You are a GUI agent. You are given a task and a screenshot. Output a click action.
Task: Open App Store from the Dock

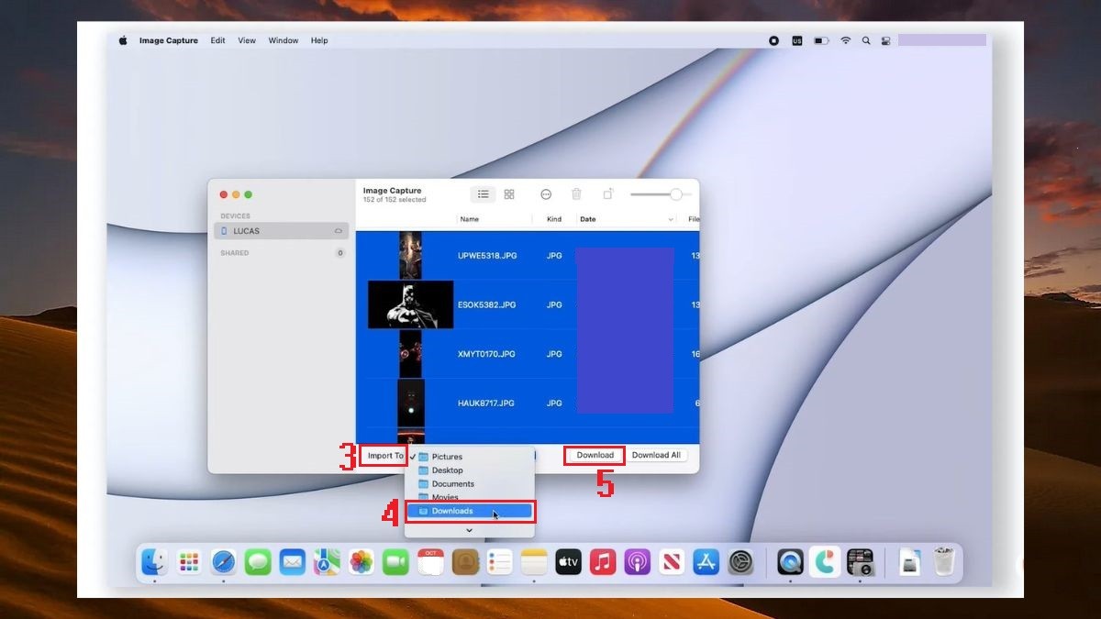tap(706, 561)
